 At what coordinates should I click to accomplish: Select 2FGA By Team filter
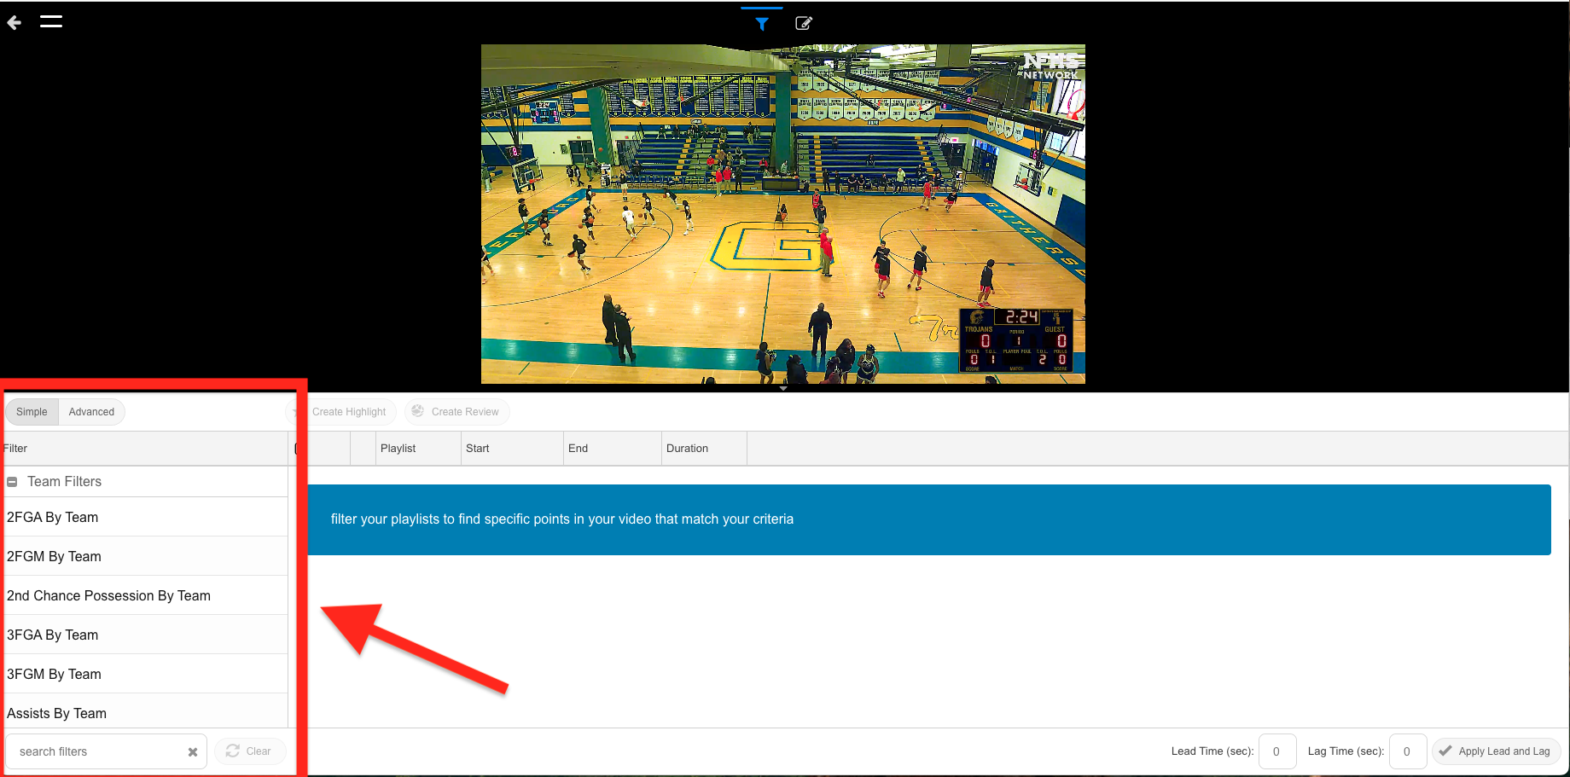click(53, 518)
